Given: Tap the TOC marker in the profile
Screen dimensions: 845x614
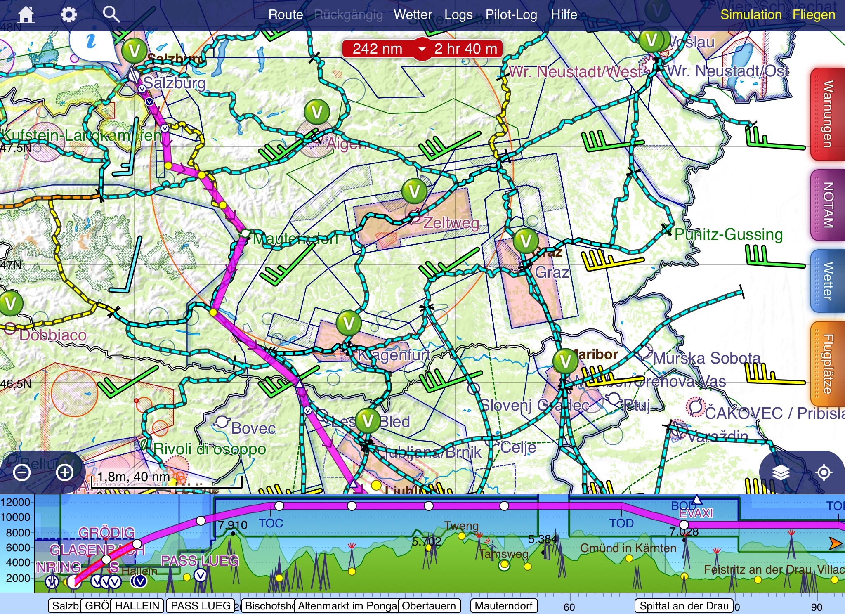Looking at the screenshot, I should (x=271, y=523).
